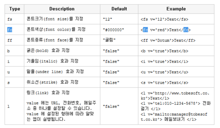Click the 'fs' type cell
Viewport: 220px width, 128px height.
[x=10, y=19]
